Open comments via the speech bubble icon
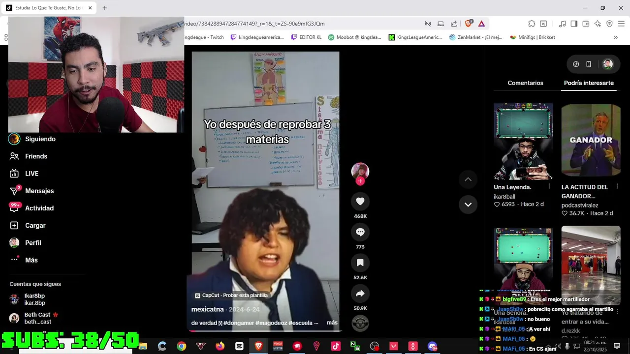 coord(360,232)
